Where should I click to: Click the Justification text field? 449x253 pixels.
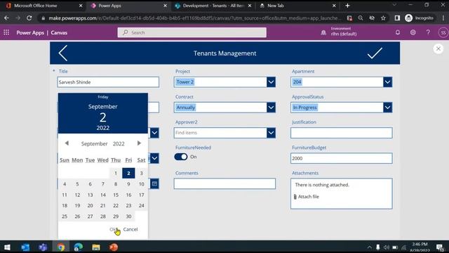[342, 133]
